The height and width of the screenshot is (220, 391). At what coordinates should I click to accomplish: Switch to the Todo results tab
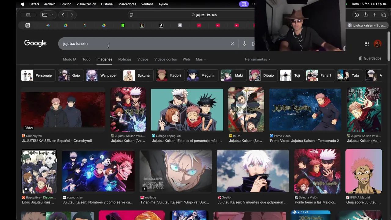tap(86, 59)
